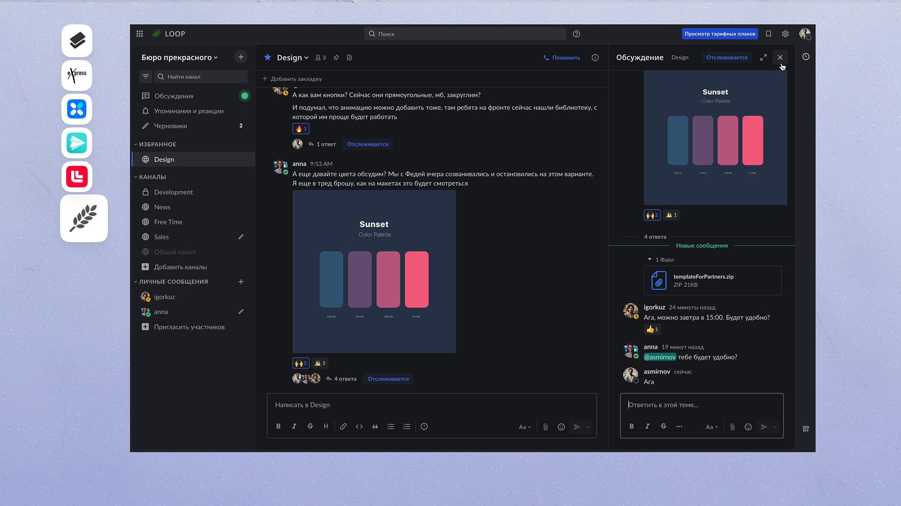
Task: Open the emoji picker in Design composer
Action: point(561,427)
